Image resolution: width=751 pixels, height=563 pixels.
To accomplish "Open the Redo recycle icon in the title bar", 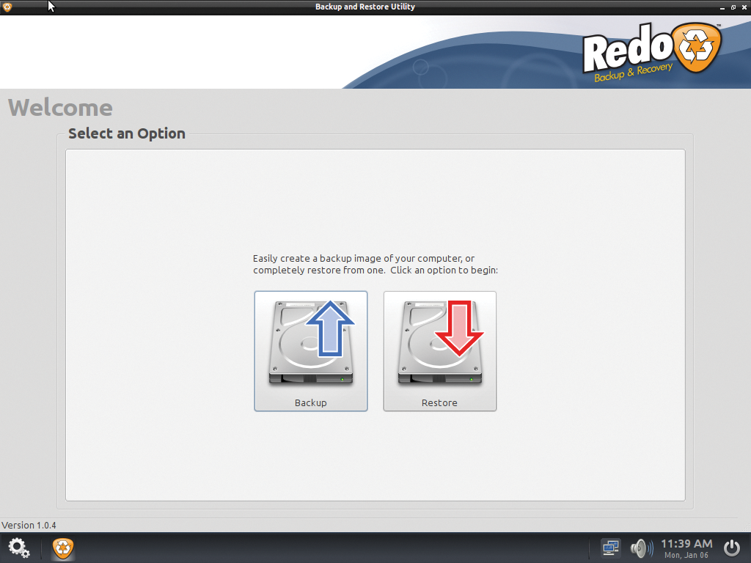I will [x=8, y=7].
